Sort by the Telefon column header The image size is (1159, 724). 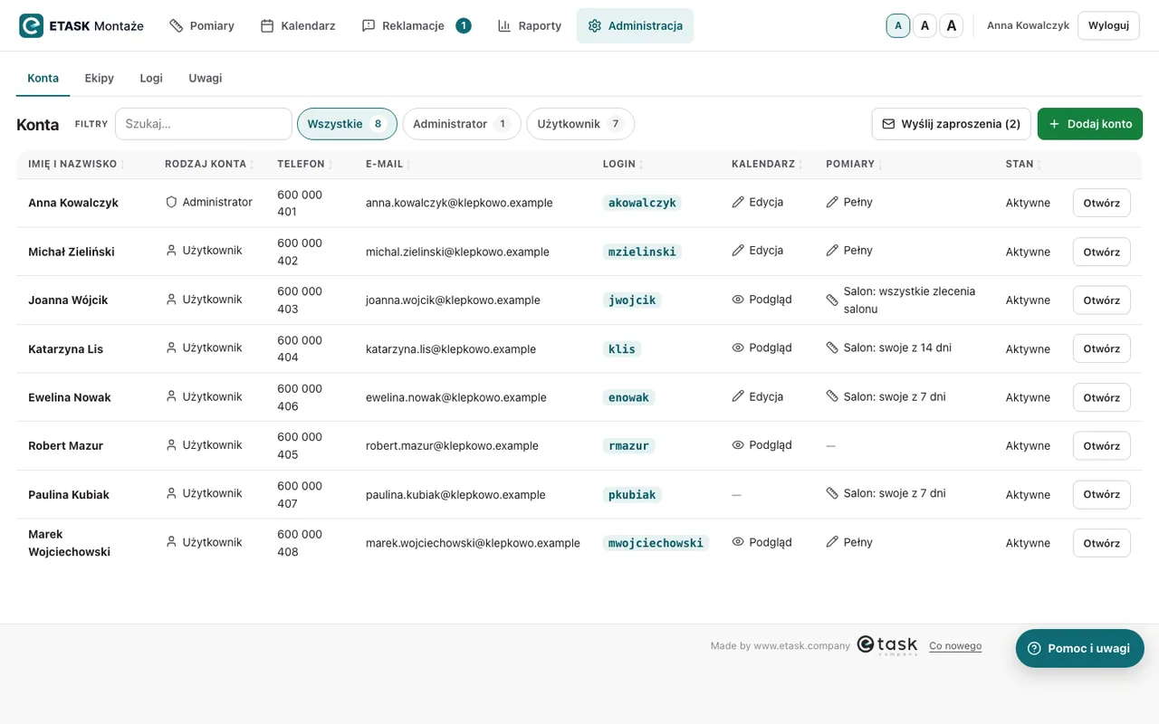pyautogui.click(x=304, y=164)
